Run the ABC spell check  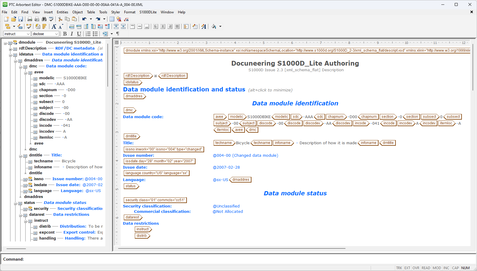51,19
